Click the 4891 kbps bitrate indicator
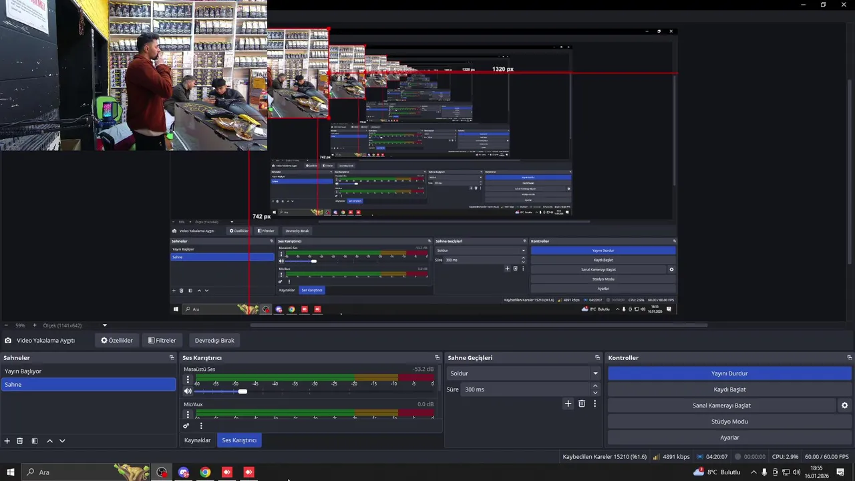 point(671,457)
